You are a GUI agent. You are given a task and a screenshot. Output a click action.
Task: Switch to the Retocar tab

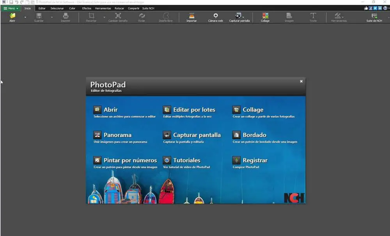(x=119, y=8)
